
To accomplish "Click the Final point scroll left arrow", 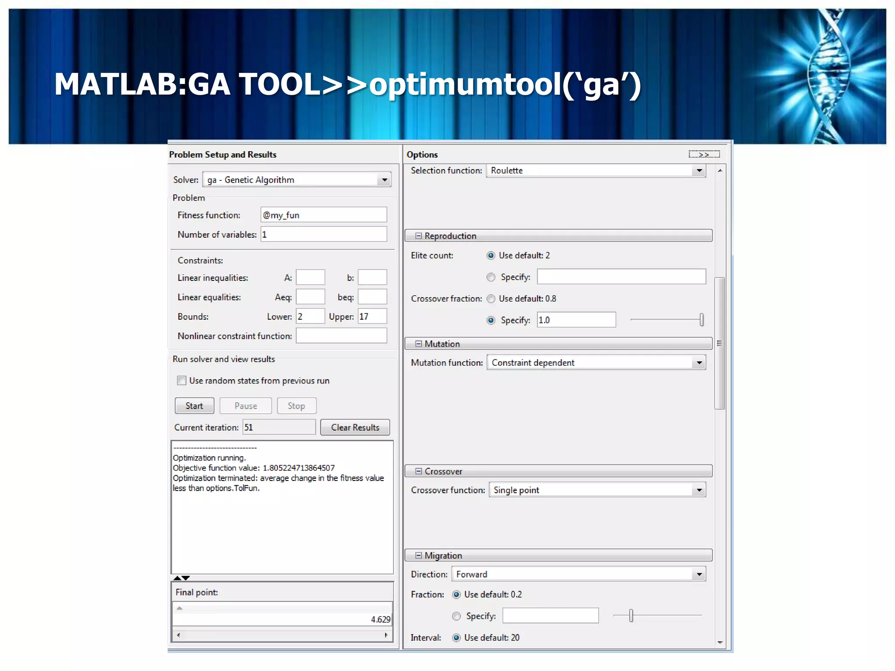I will [178, 635].
